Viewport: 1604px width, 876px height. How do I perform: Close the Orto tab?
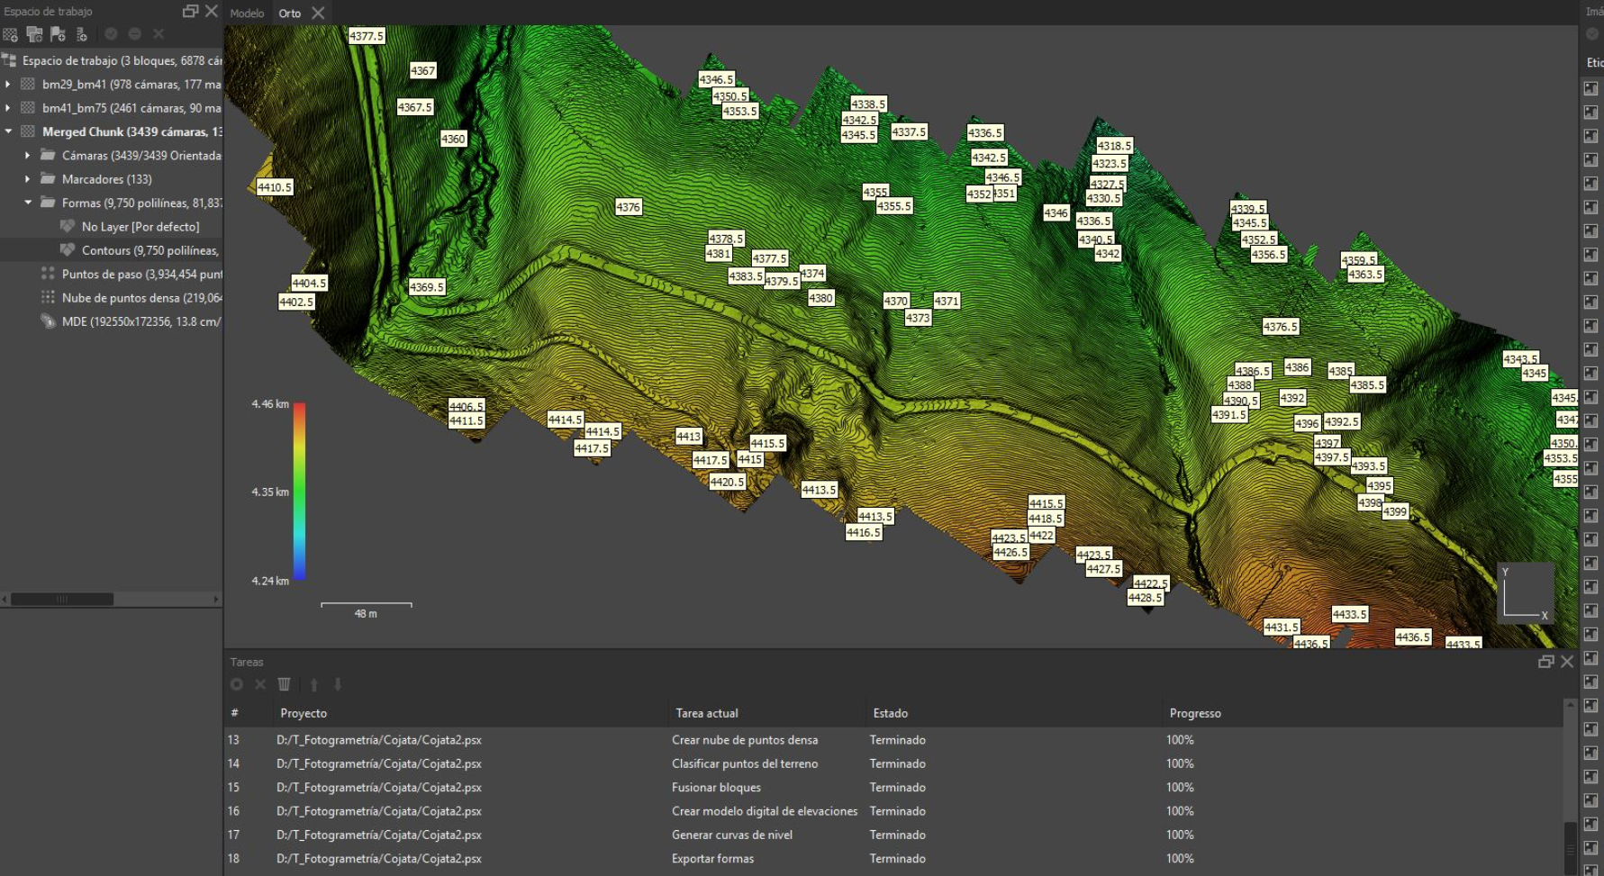point(318,13)
